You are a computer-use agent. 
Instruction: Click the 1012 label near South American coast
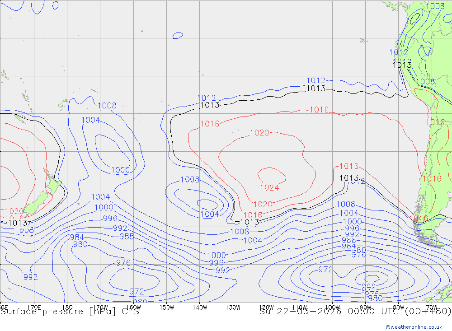[x=399, y=52]
